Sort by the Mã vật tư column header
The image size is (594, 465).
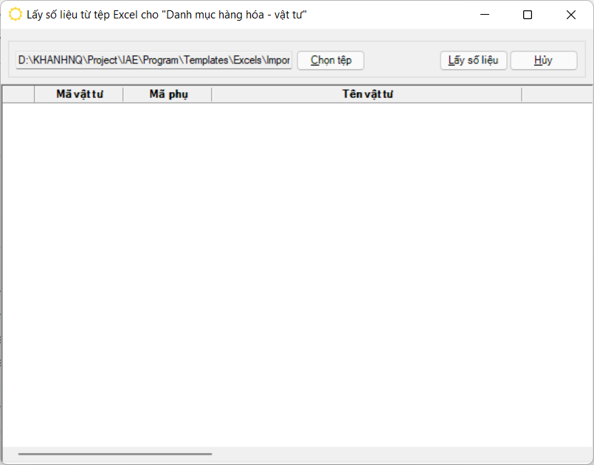tap(79, 94)
